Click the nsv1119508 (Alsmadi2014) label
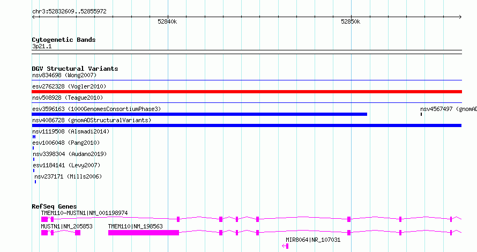This screenshot has height=252, width=477. [71, 131]
